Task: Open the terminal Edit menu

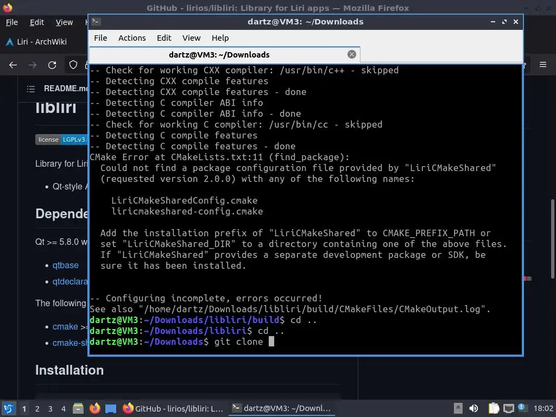Action: pos(164,38)
